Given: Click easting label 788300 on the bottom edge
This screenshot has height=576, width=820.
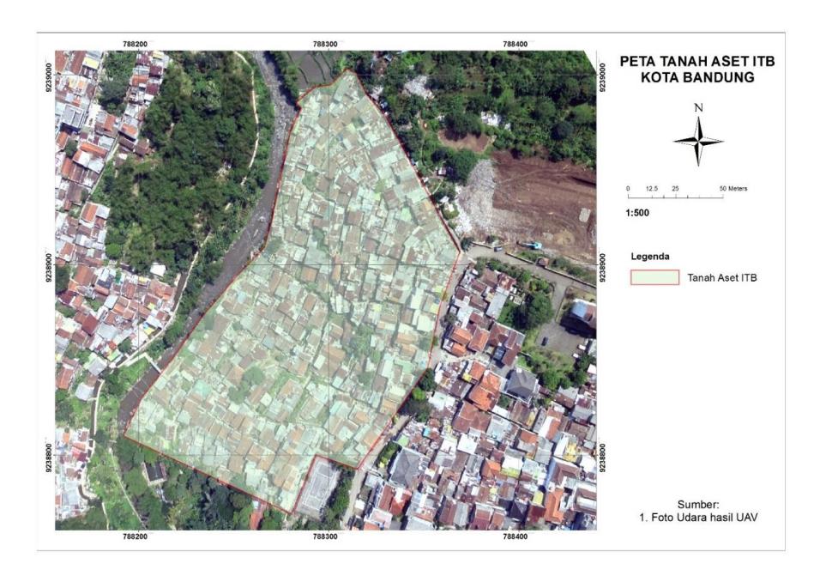Looking at the screenshot, I should (325, 537).
